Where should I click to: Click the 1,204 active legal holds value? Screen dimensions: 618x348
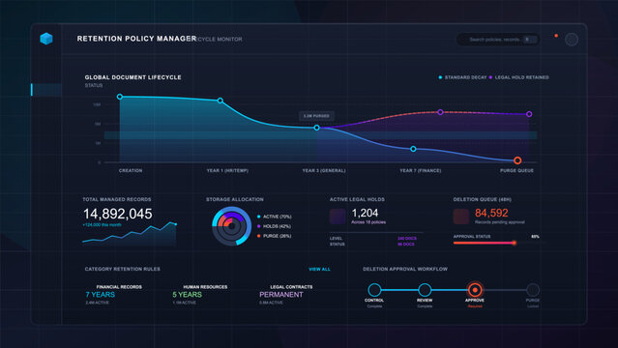pyautogui.click(x=365, y=214)
